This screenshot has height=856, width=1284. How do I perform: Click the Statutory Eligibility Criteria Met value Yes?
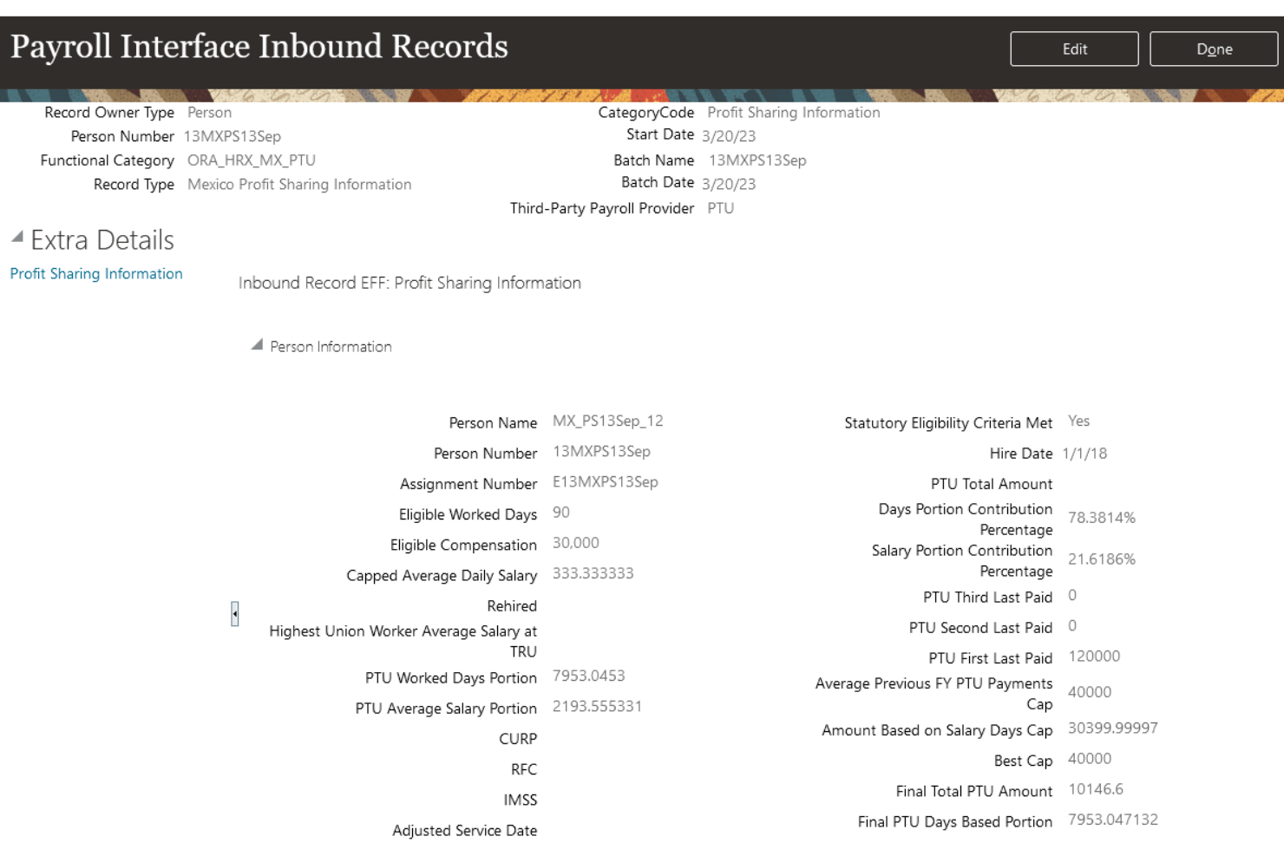click(x=1078, y=421)
